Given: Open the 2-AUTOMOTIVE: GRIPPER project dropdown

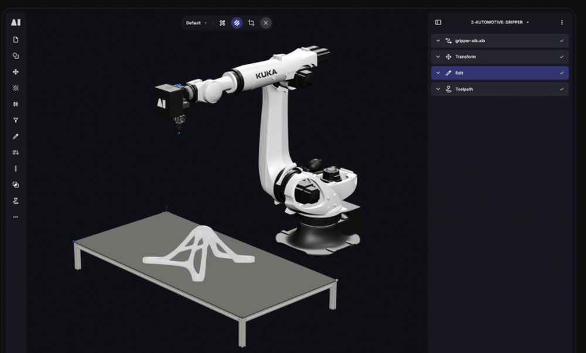Looking at the screenshot, I should (499, 22).
